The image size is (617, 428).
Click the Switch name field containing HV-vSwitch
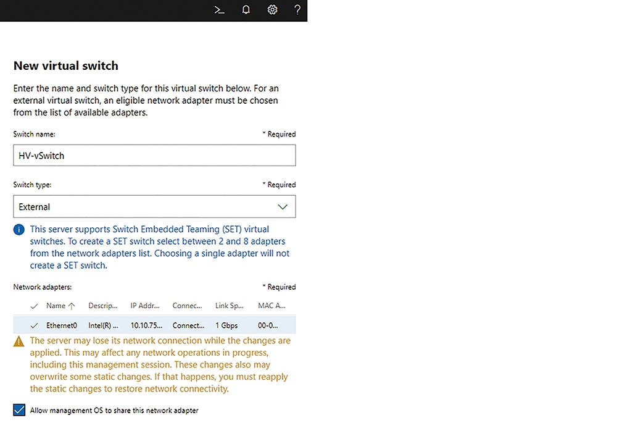(x=154, y=156)
